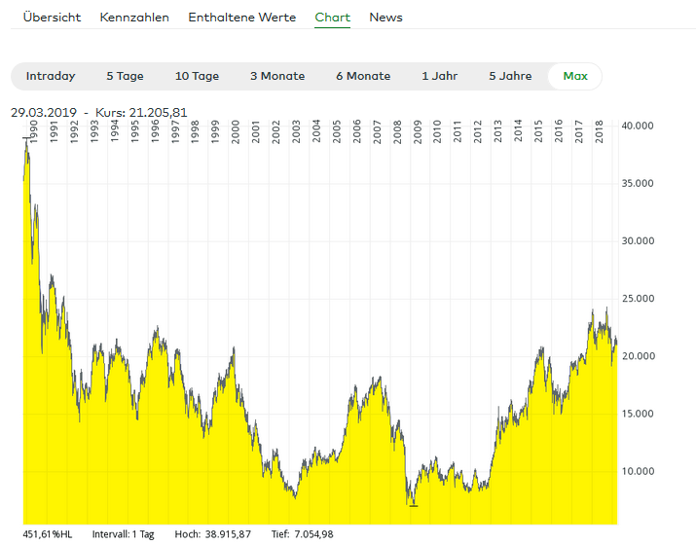Viewport: 696px width, 545px height.
Task: Open the Enthaltene Werte tab
Action: pos(242,18)
